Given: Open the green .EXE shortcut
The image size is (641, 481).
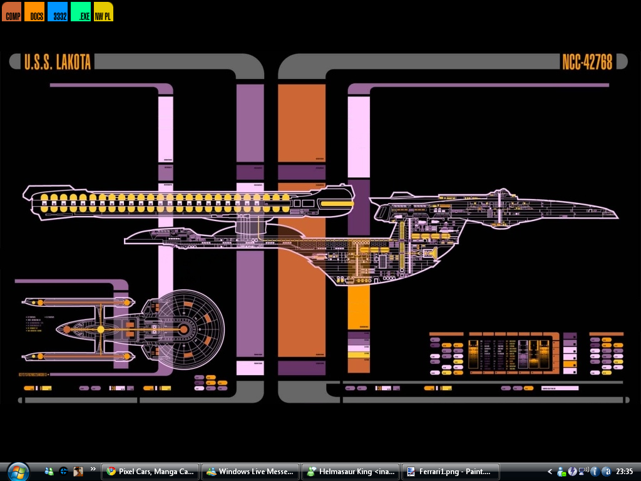Looking at the screenshot, I should 81,11.
